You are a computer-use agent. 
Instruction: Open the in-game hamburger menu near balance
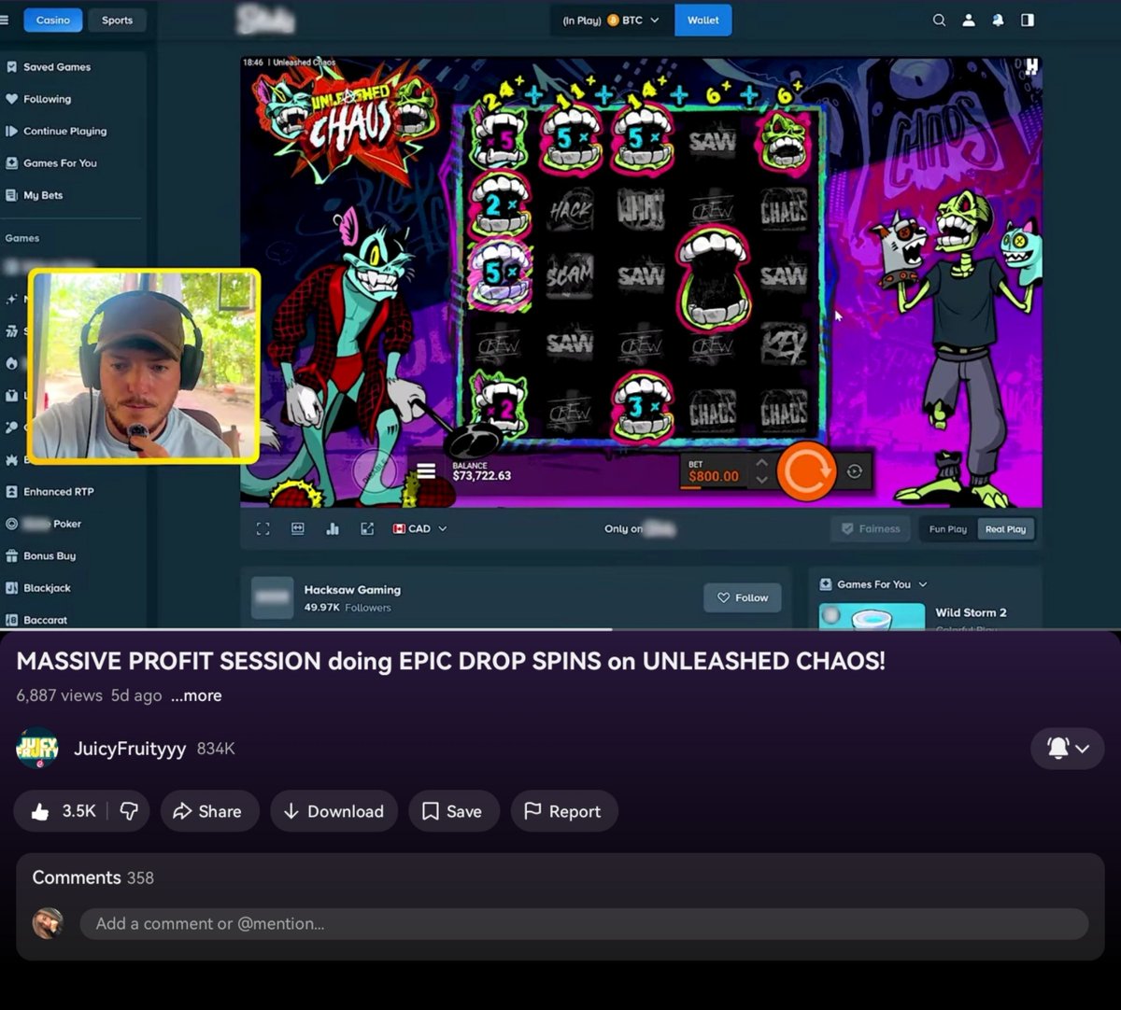point(426,471)
